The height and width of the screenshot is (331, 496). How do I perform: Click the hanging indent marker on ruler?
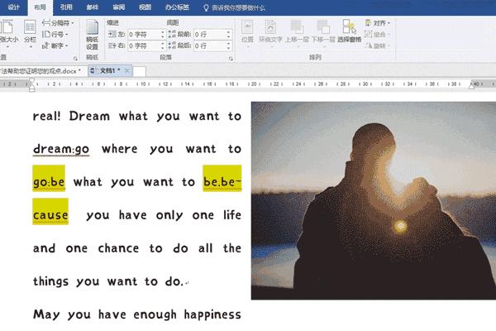tap(31, 85)
